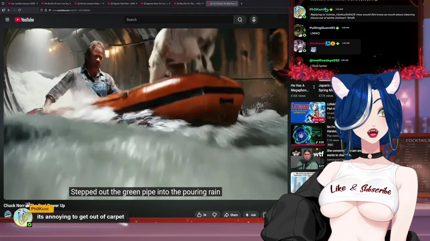Screen dimensions: 430x241
Task: Close the 'how marathon became HATED' tab
Action: click(37, 3)
